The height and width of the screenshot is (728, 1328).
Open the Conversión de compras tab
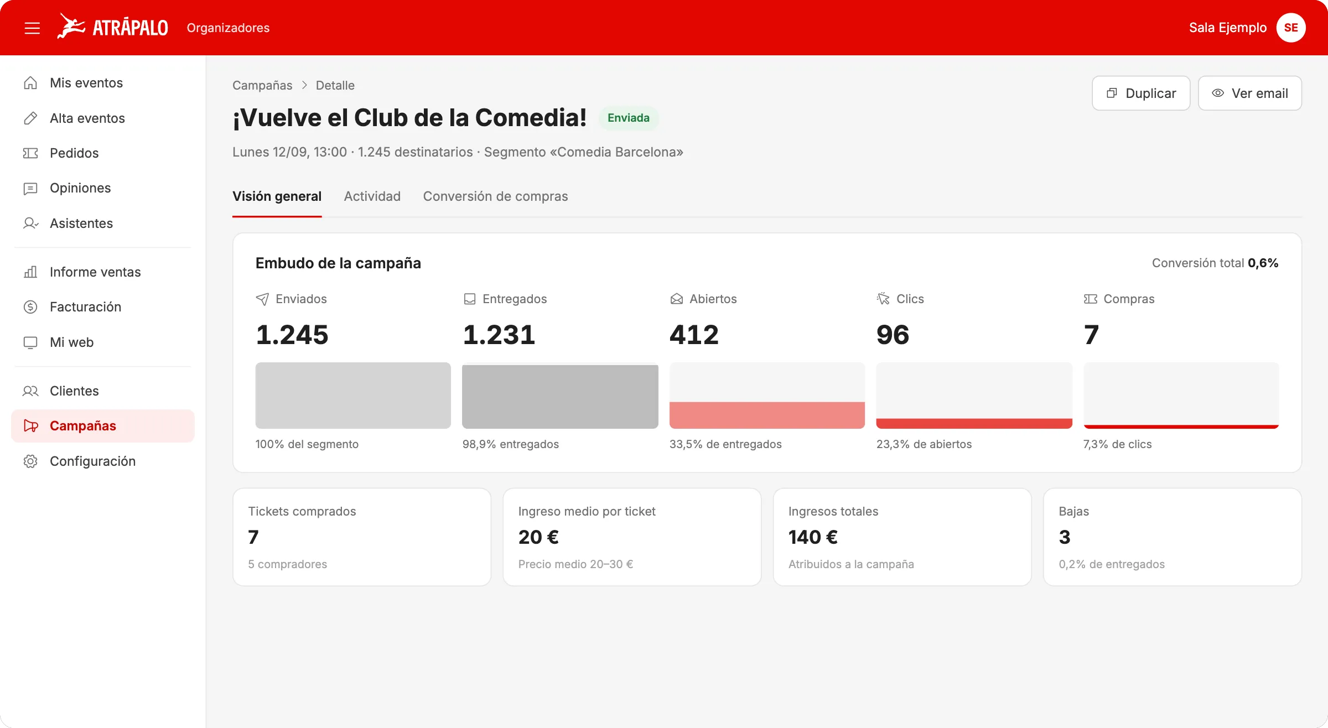click(495, 196)
